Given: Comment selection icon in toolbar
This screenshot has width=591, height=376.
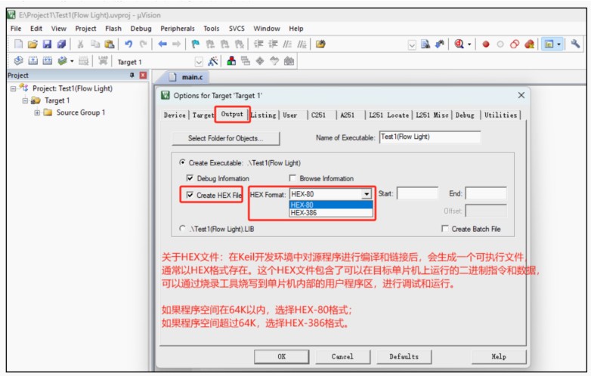Looking at the screenshot, I should [287, 44].
